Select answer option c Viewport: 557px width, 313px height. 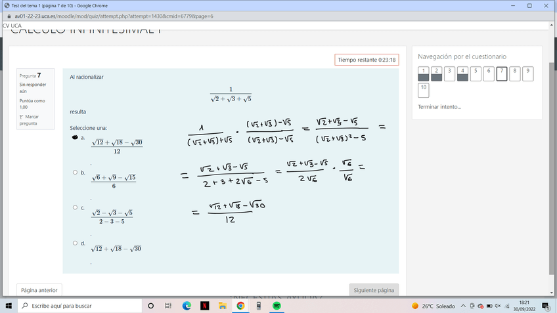pos(75,207)
